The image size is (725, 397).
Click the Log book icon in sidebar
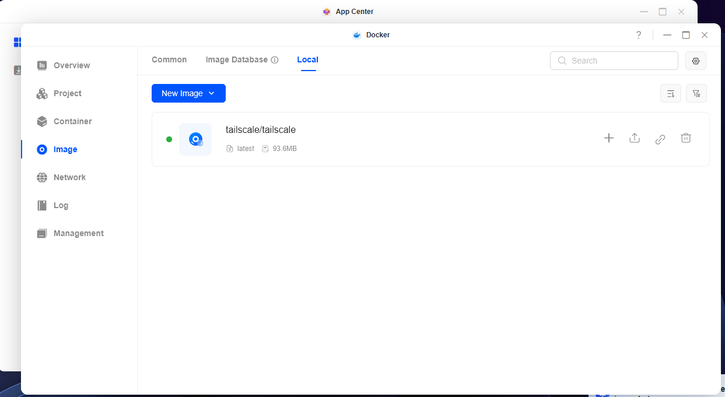(42, 205)
